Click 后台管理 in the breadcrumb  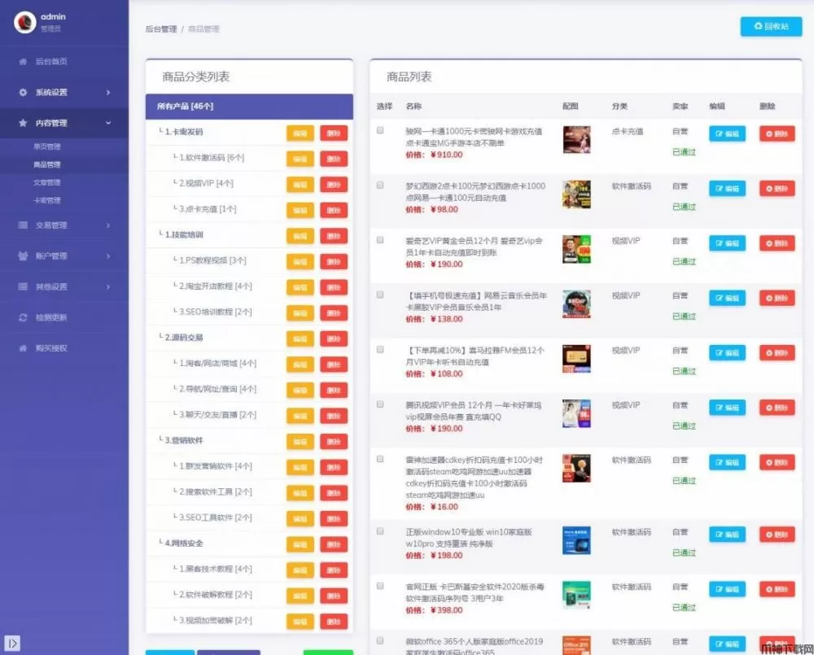coord(160,28)
